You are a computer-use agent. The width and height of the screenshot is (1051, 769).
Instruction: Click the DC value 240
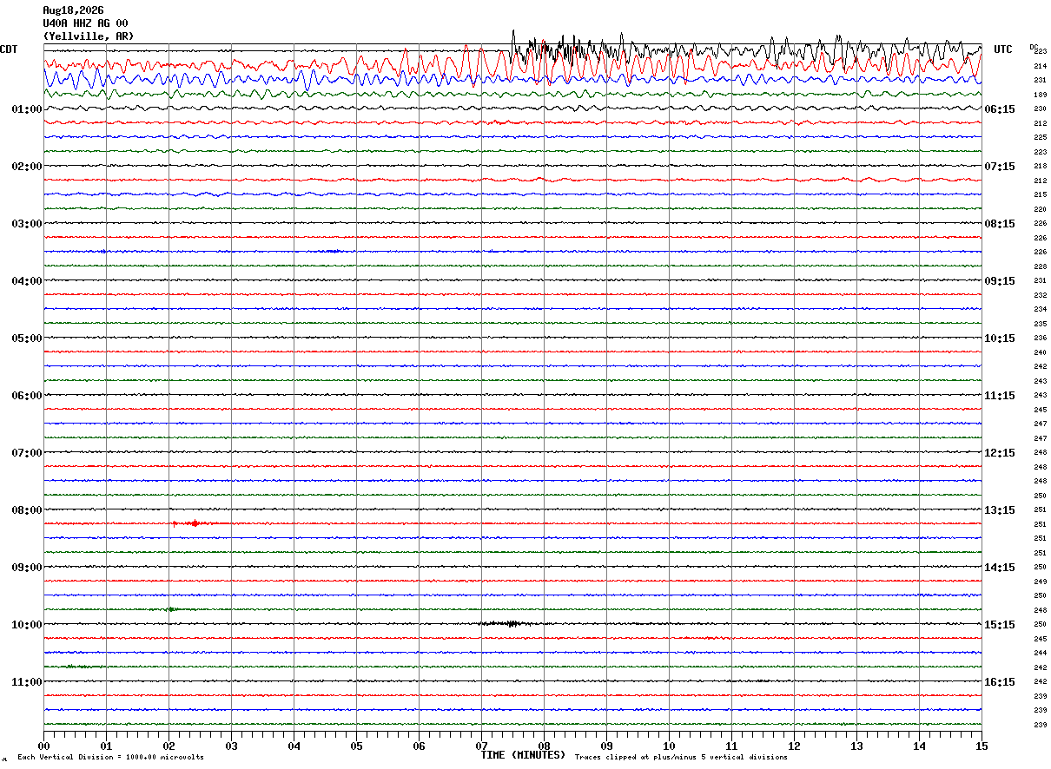1040,352
